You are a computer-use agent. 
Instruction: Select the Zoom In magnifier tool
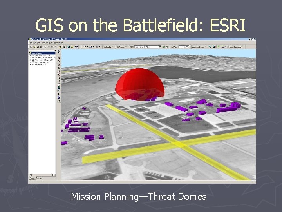point(59,71)
